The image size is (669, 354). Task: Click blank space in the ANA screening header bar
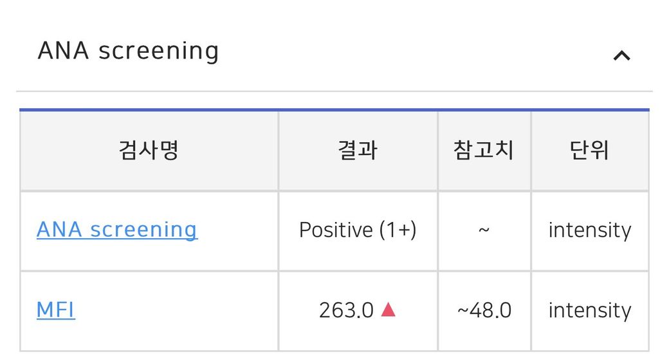tap(412, 51)
